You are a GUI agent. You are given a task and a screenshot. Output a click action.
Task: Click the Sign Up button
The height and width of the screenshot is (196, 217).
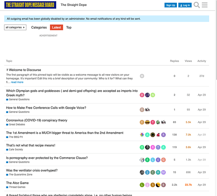171,5
